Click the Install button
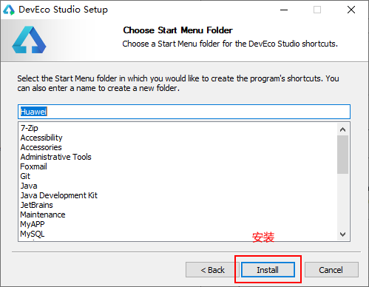 pos(268,270)
